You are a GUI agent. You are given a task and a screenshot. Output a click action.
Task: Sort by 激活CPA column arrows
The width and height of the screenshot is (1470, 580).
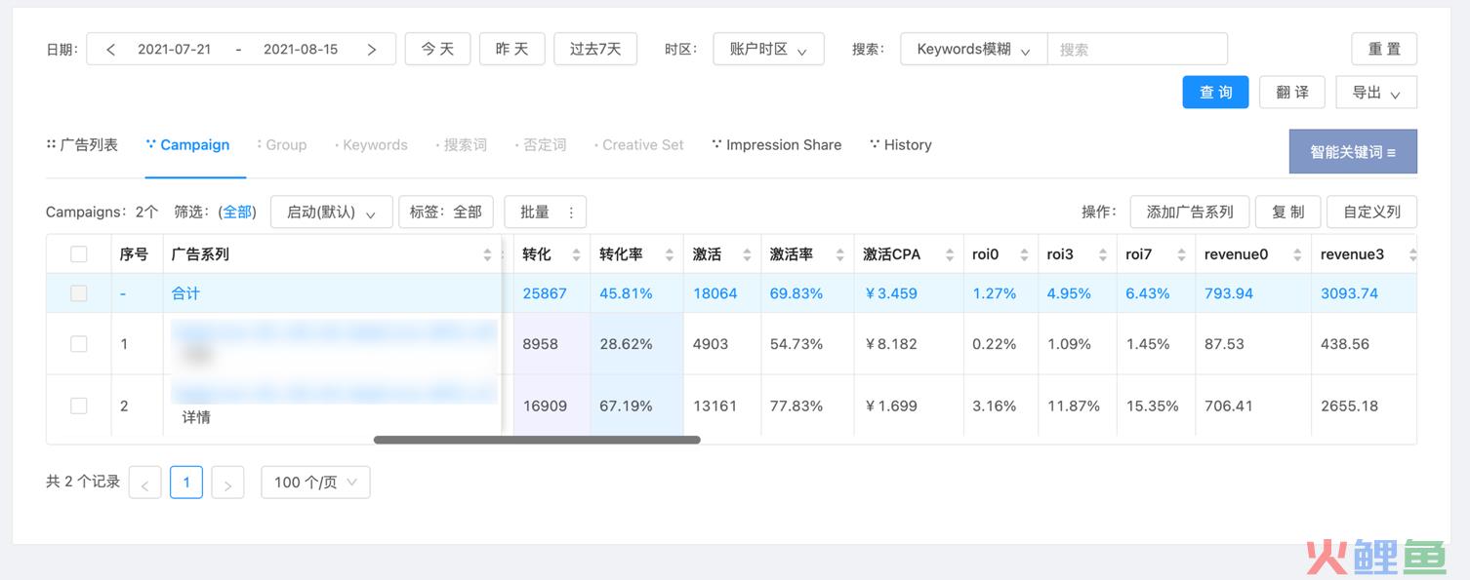point(950,254)
